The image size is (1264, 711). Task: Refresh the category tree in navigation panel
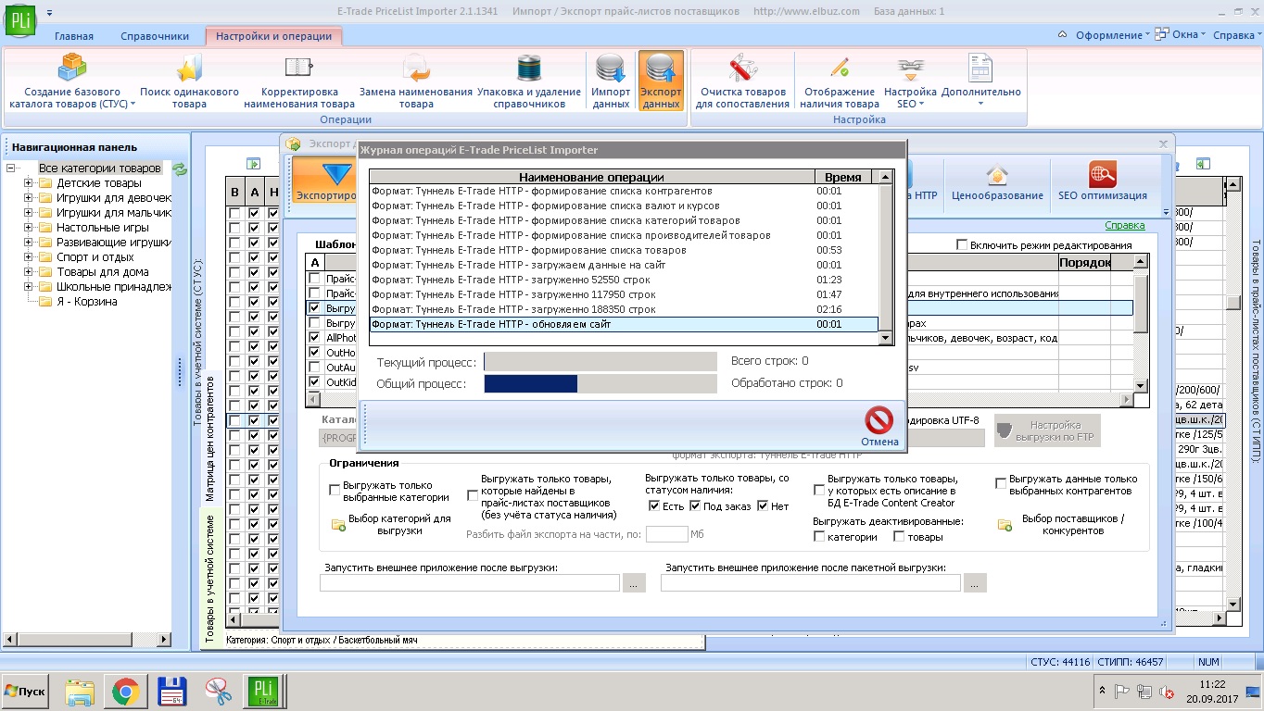180,168
